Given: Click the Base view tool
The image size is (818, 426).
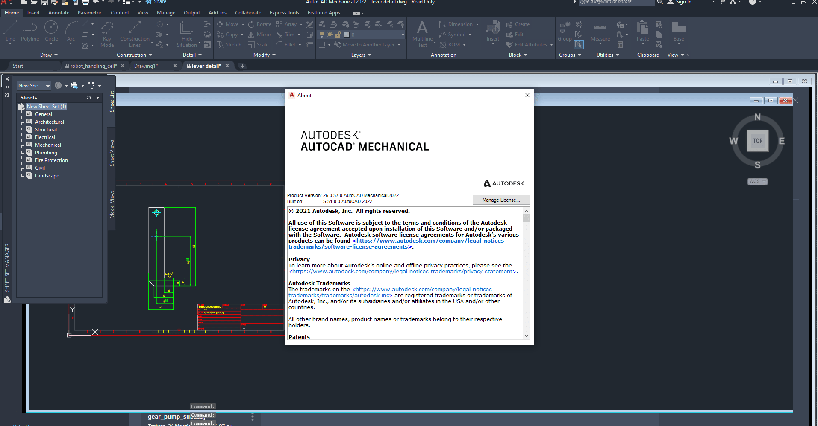Looking at the screenshot, I should point(679,32).
